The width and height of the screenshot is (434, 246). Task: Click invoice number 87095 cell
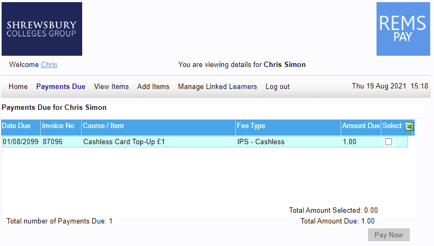point(52,142)
